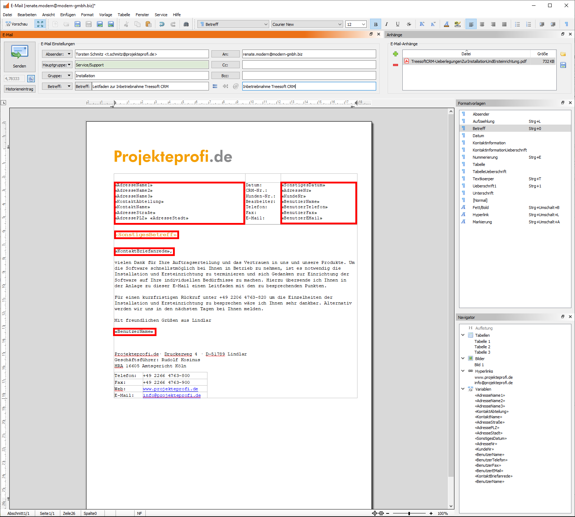Open the Courier New font dropdown
The width and height of the screenshot is (575, 517).
[x=340, y=24]
